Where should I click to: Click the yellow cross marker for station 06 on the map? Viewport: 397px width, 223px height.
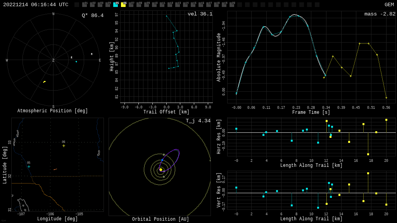tap(64, 146)
